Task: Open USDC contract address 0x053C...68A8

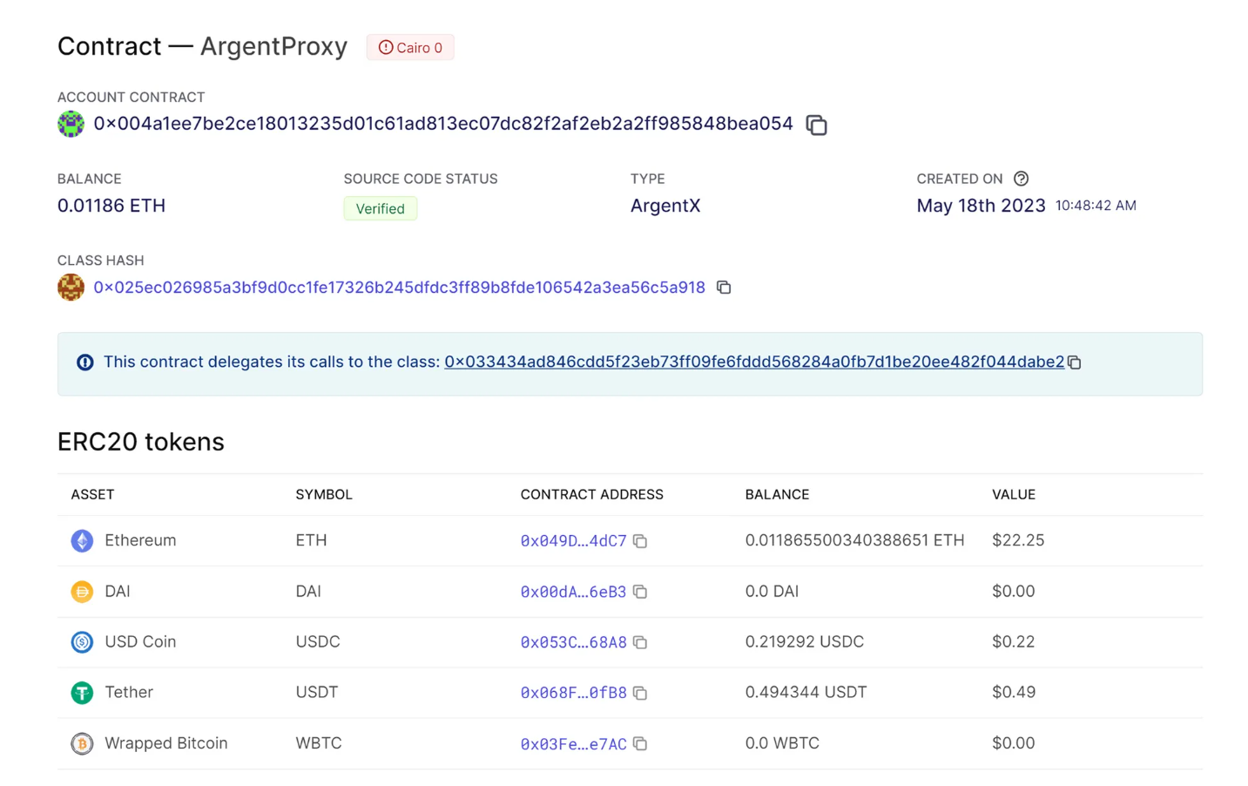Action: tap(573, 642)
